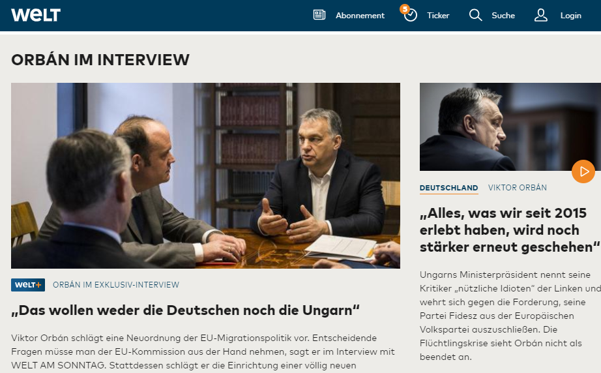Click the ORBÁN IM INTERVIEW section heading
Image resolution: width=601 pixels, height=373 pixels.
pyautogui.click(x=100, y=60)
